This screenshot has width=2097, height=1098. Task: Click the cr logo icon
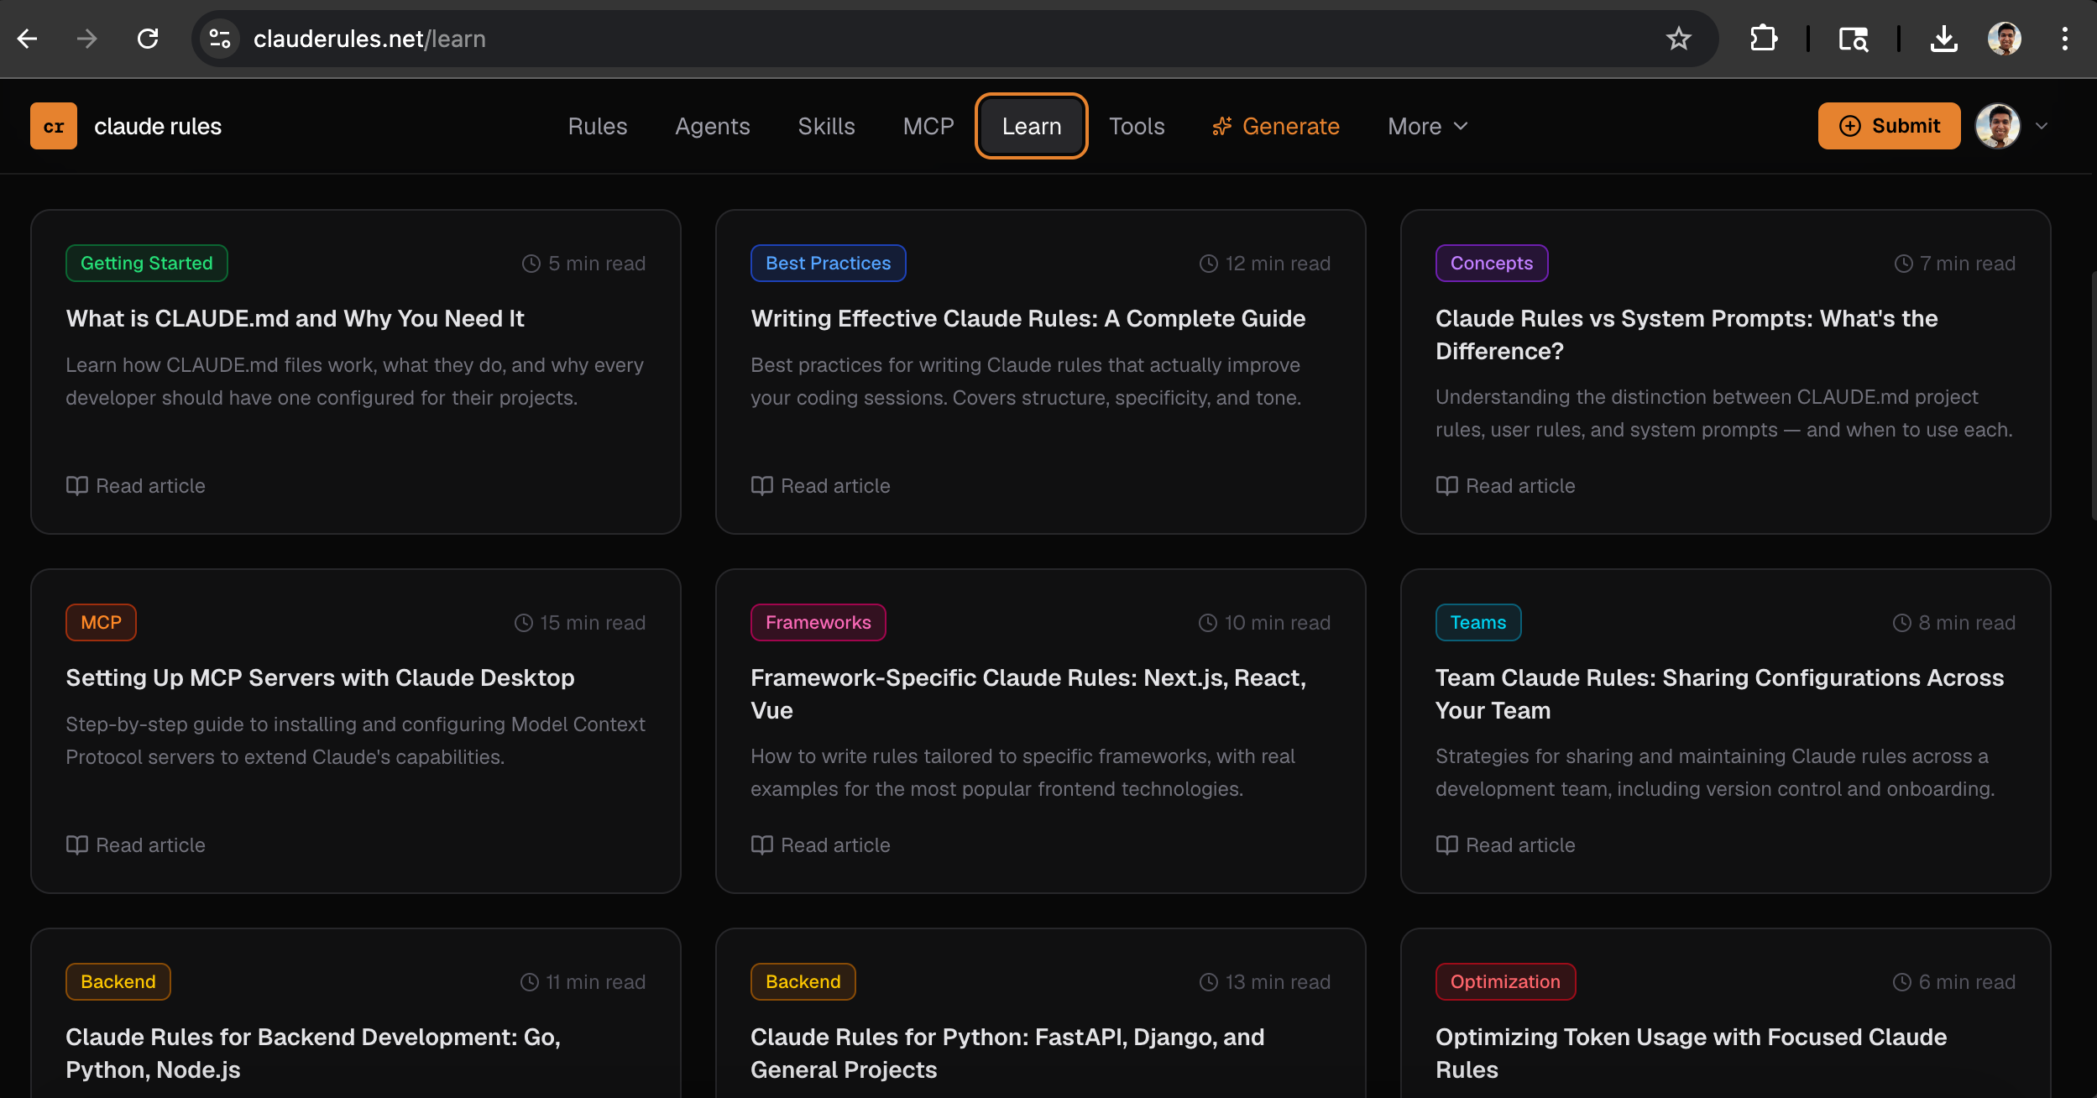tap(54, 126)
